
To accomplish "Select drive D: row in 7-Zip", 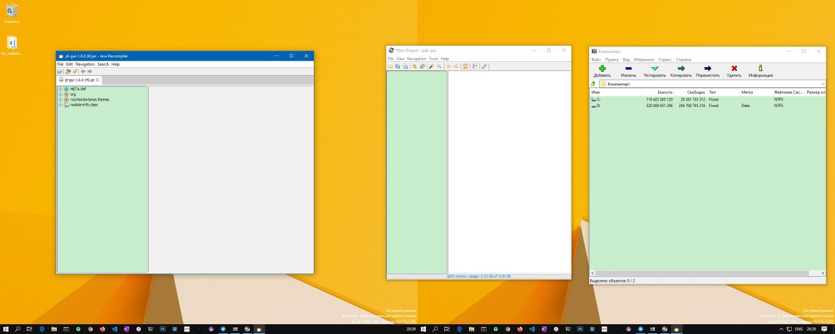I will [x=708, y=105].
